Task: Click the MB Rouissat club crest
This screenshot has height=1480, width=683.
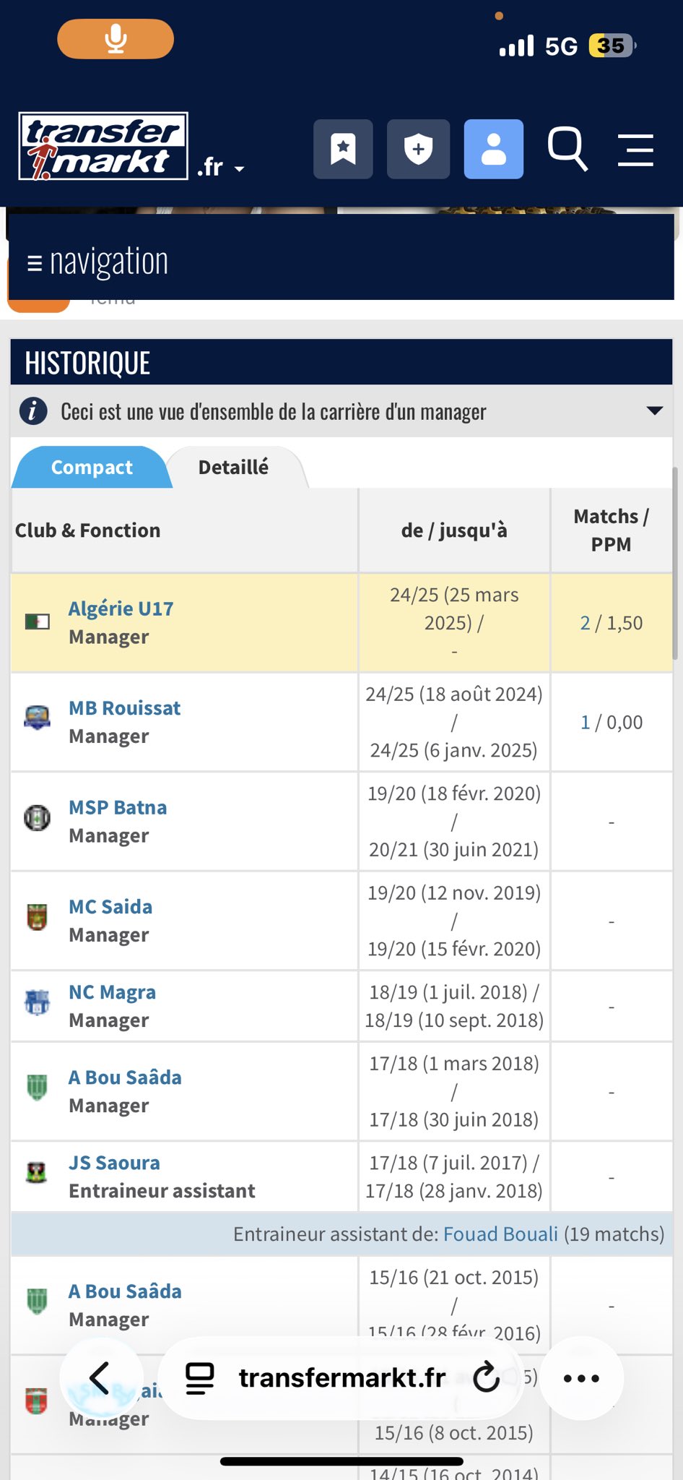Action: tap(37, 718)
